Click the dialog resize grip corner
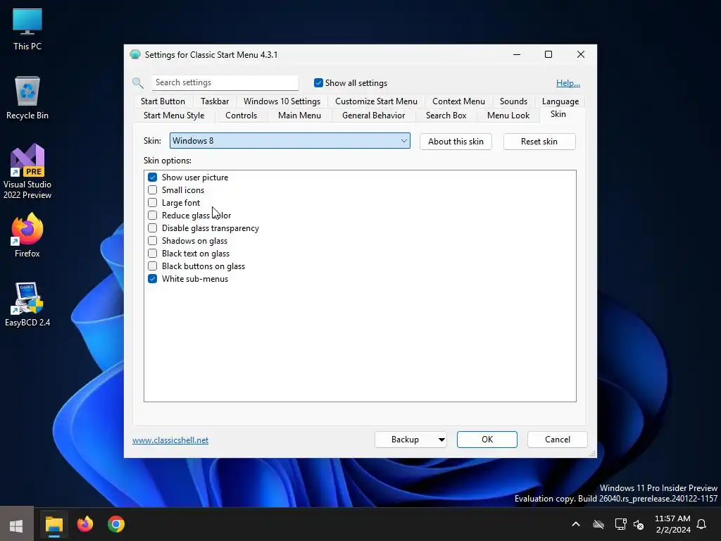721x541 pixels. coord(592,454)
